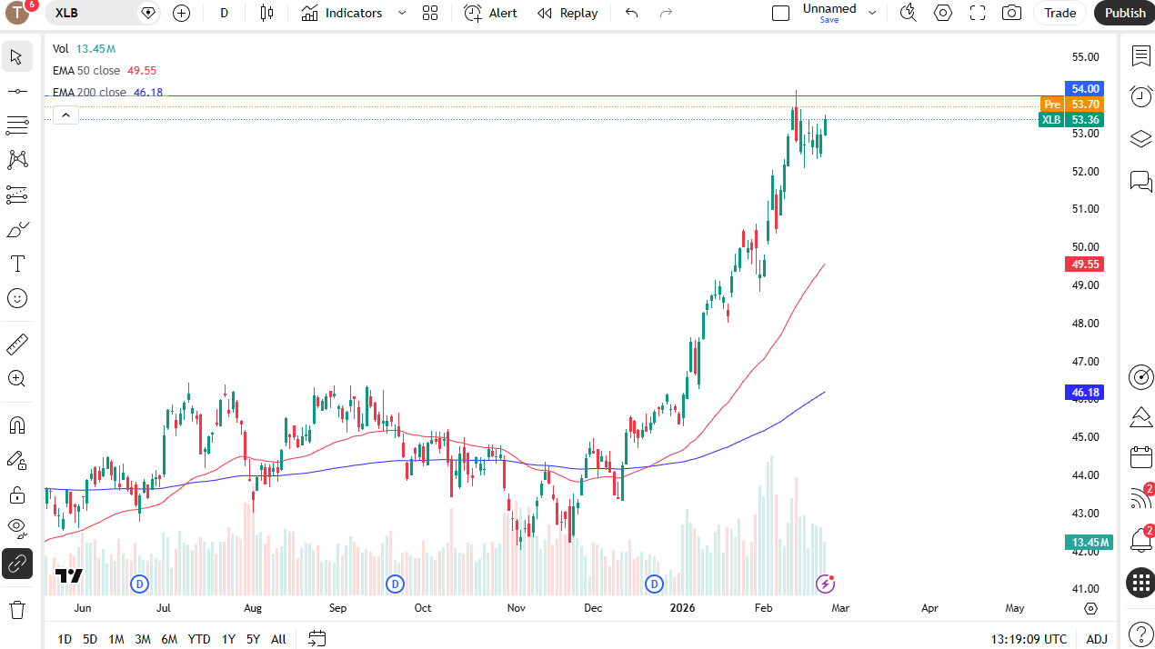Start bar Replay mode
The height and width of the screenshot is (649, 1155).
point(567,13)
